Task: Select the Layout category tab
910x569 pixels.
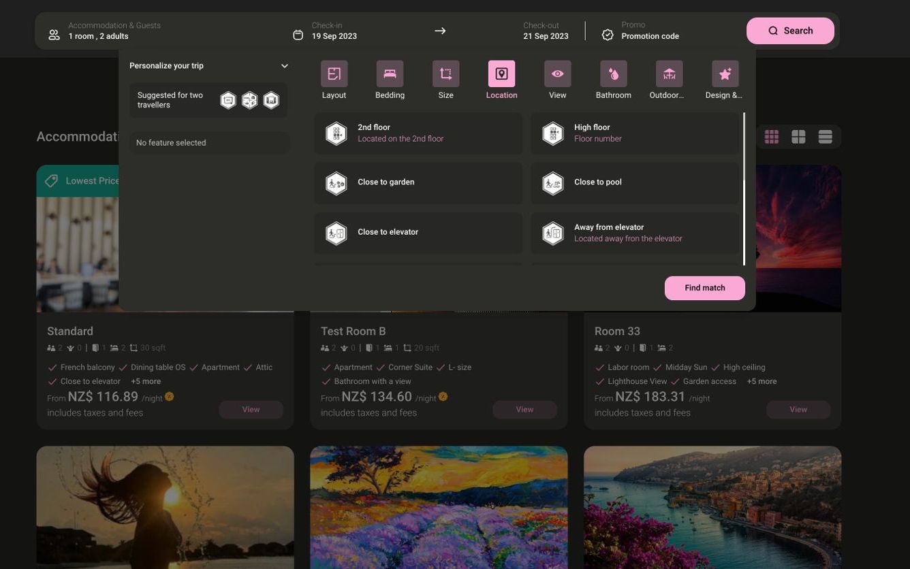Action: point(334,80)
